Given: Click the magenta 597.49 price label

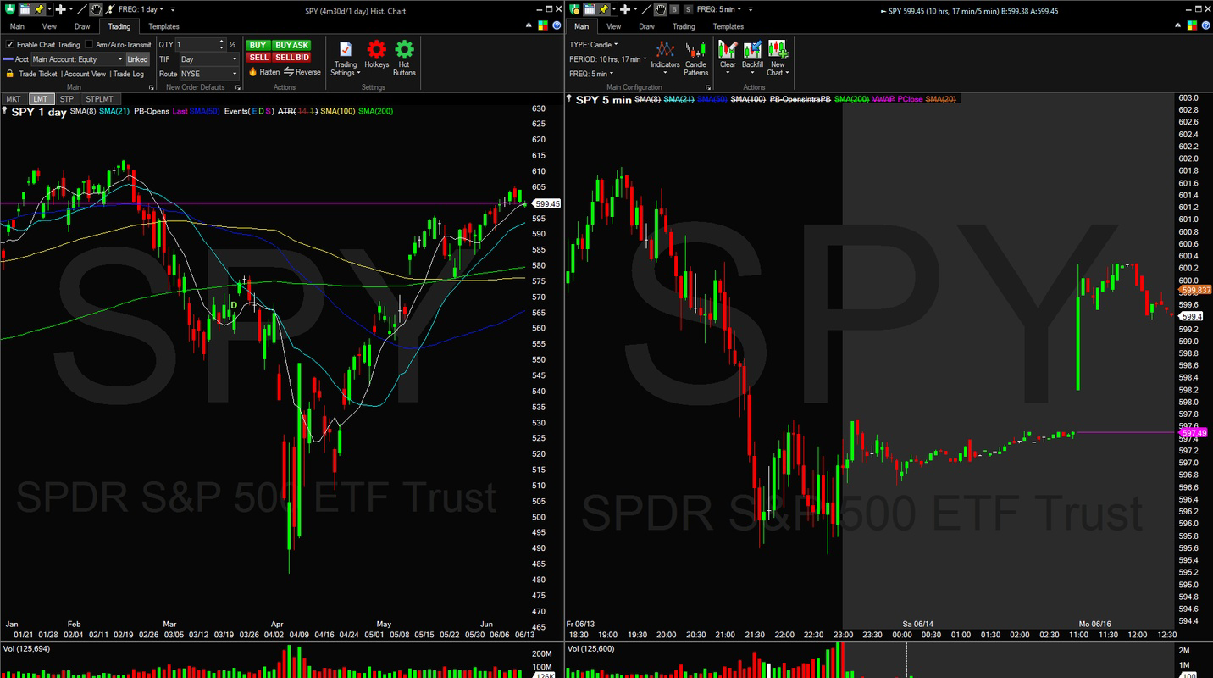Looking at the screenshot, I should 1193,432.
